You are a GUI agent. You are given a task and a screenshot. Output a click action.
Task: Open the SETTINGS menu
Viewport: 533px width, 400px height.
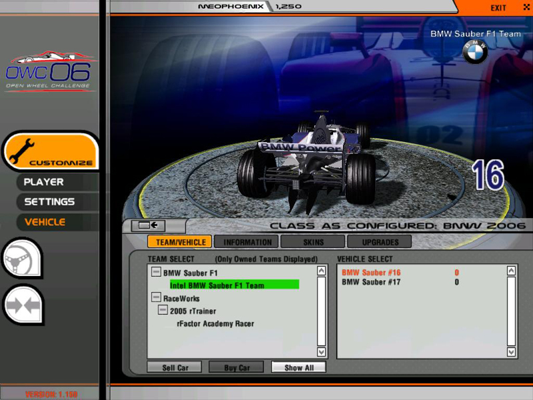point(57,202)
